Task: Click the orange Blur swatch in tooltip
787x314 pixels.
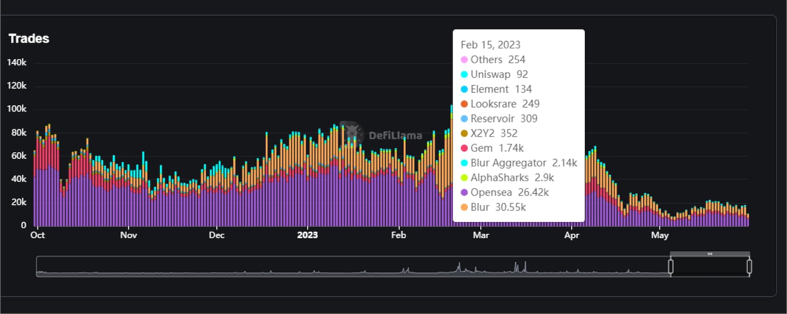Action: tap(465, 207)
